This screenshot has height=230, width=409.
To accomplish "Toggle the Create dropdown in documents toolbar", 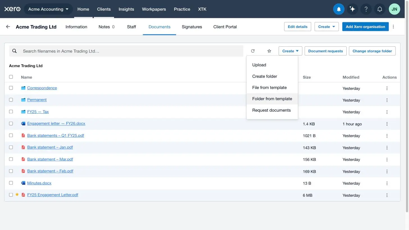I will 290,51.
